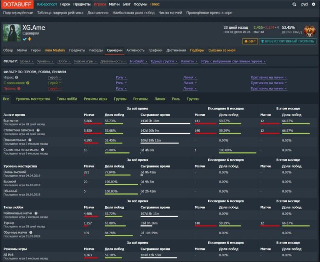Click help icon beside Рейтинговые матчи
320x262 pixels.
pyautogui.click(x=36, y=213)
